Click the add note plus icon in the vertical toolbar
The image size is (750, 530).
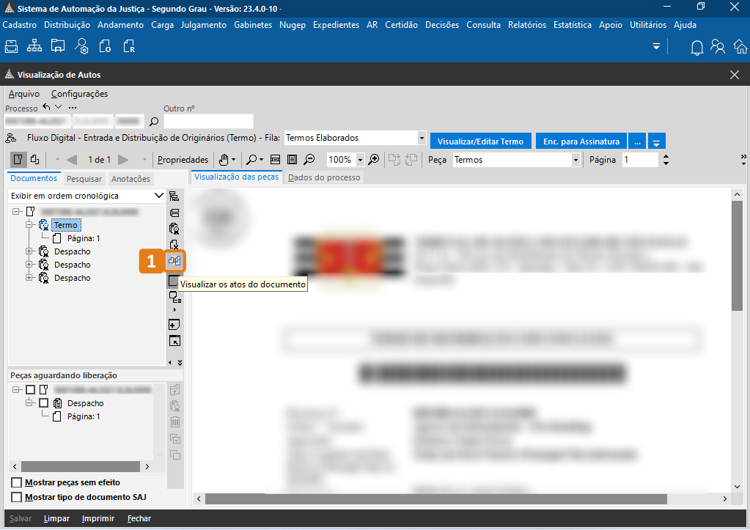pyautogui.click(x=174, y=325)
